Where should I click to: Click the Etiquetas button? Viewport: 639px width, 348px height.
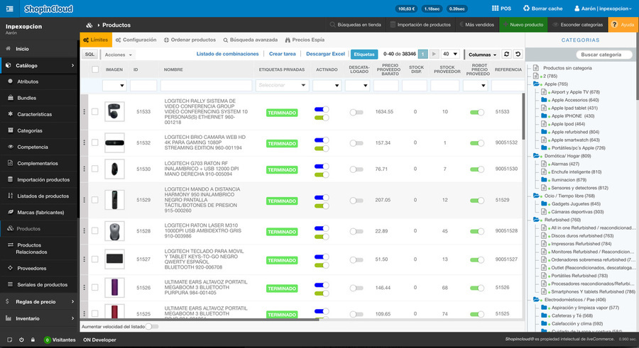pos(364,54)
